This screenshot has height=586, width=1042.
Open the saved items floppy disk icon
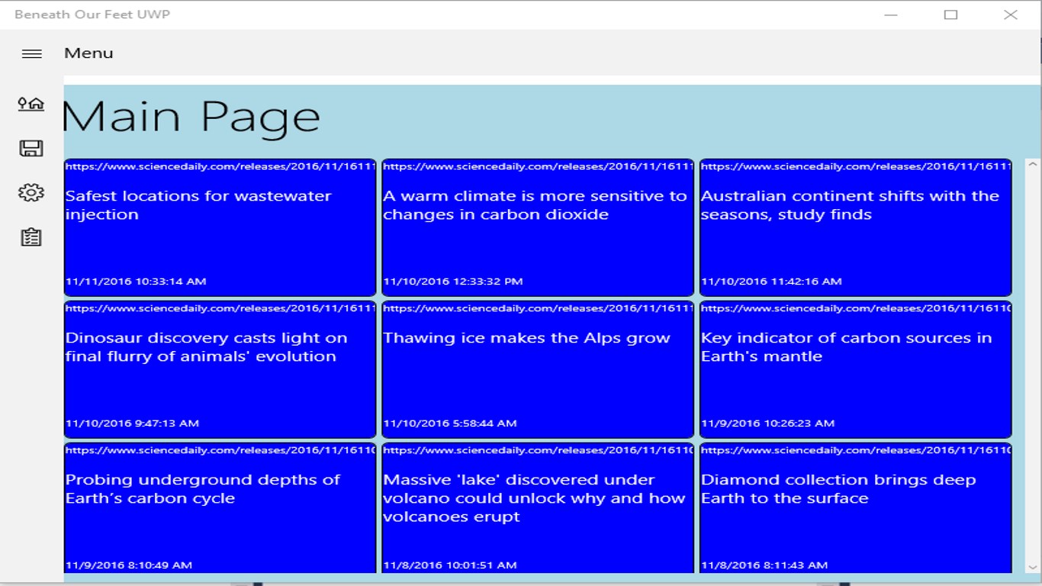[x=31, y=148]
